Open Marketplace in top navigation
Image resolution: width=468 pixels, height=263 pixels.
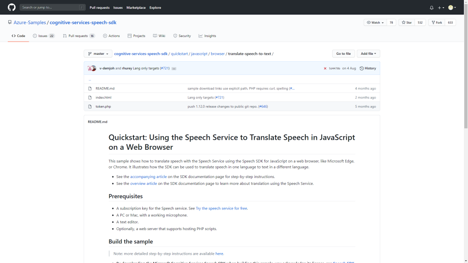point(136,8)
